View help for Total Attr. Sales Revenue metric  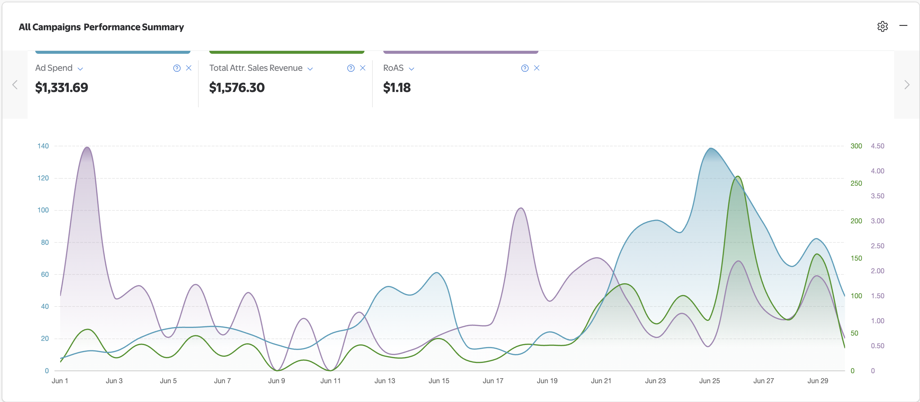tap(351, 68)
